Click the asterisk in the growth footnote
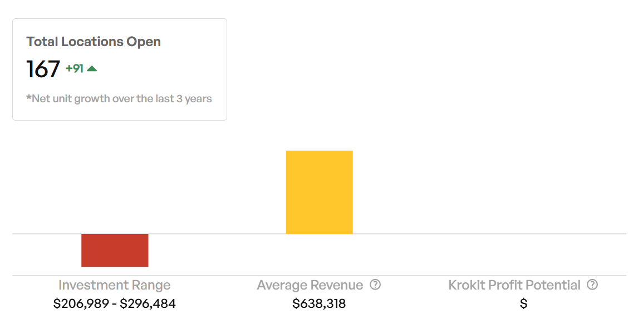 coord(29,97)
